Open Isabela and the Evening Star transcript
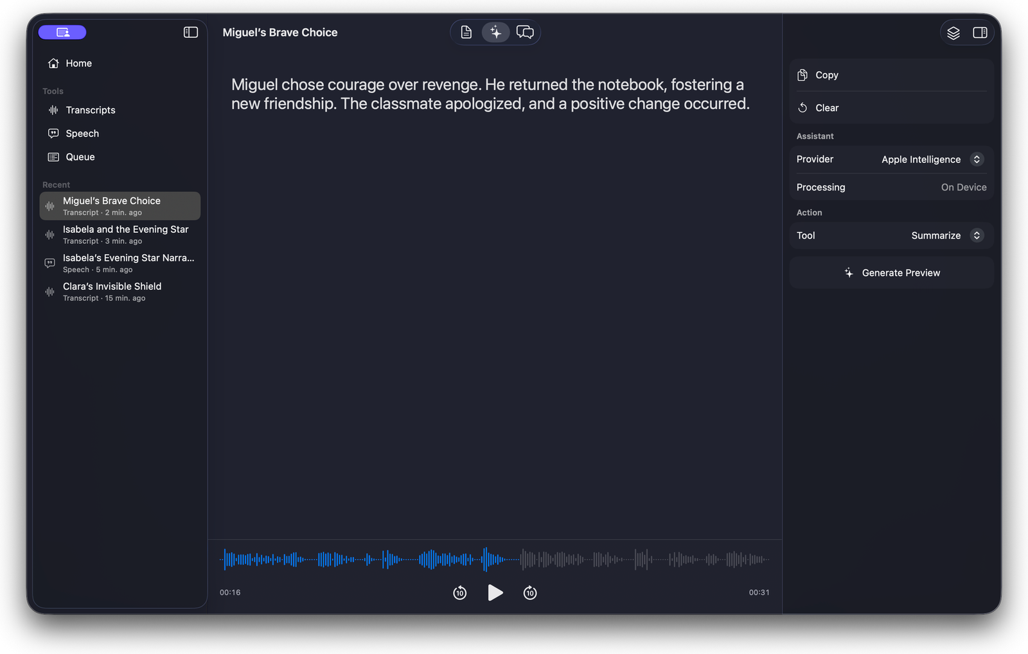This screenshot has height=654, width=1028. (120, 235)
